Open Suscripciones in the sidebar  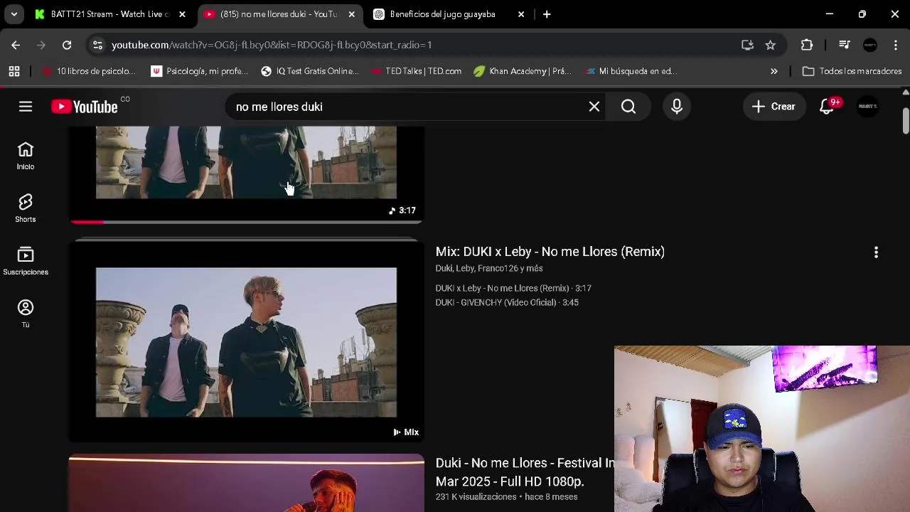[26, 261]
